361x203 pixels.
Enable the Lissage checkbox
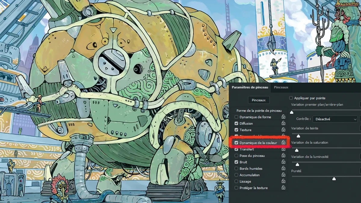(x=236, y=182)
